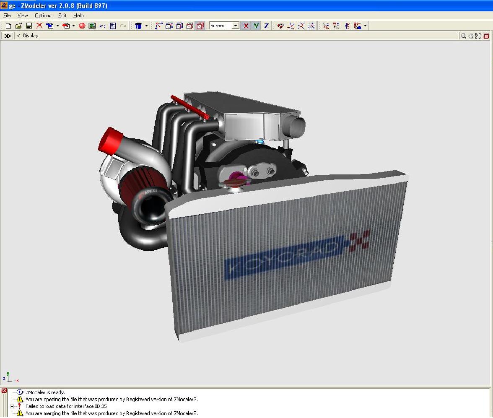
Task: Click the zoom-extents viewport icon
Action: (x=478, y=36)
